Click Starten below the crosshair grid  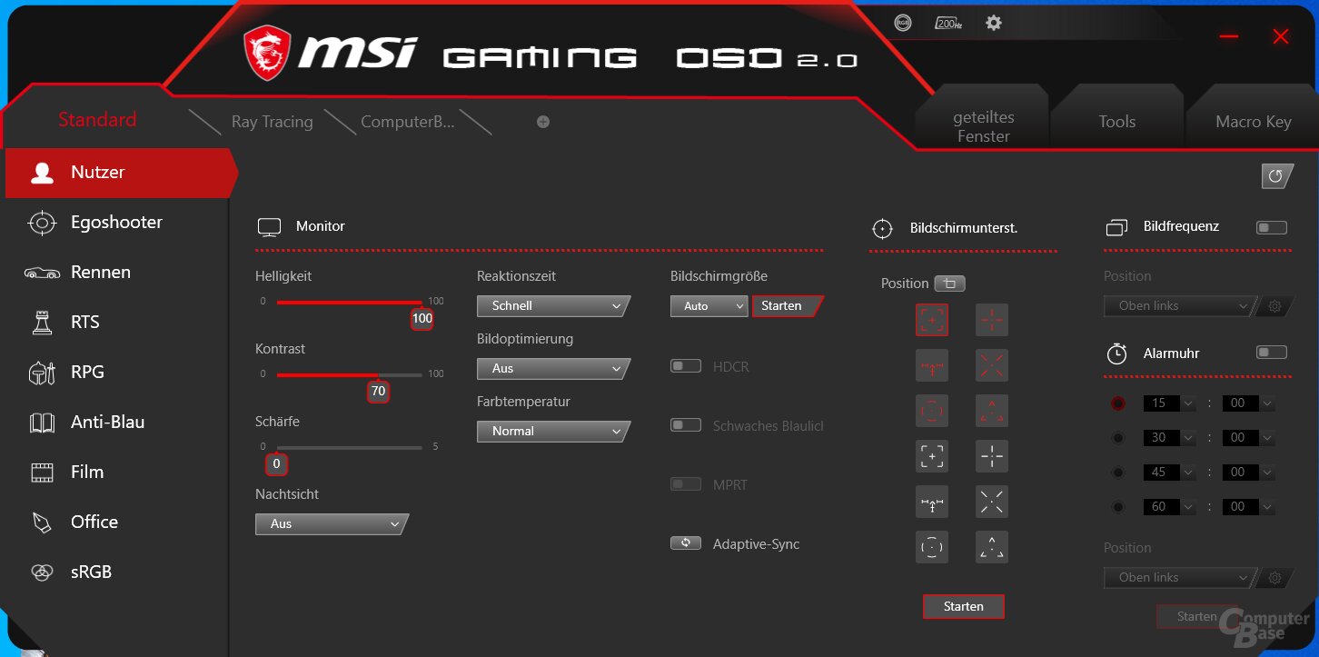point(964,606)
